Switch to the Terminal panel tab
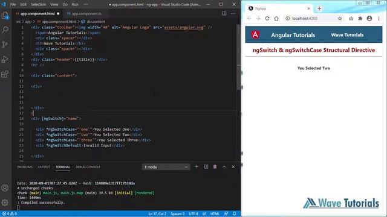This screenshot has width=387, height=217. point(63,167)
